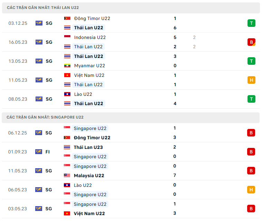262x222 pixels.
Task: Click the Việt Nam U22 flag in the 11.05.23 match
Action: [x=67, y=75]
